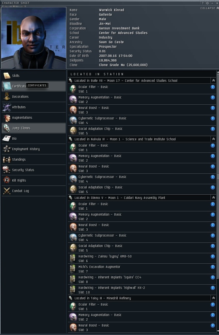Open the Skills section book icon
Image resolution: width=219 pixels, height=335 pixels.
click(x=7, y=76)
